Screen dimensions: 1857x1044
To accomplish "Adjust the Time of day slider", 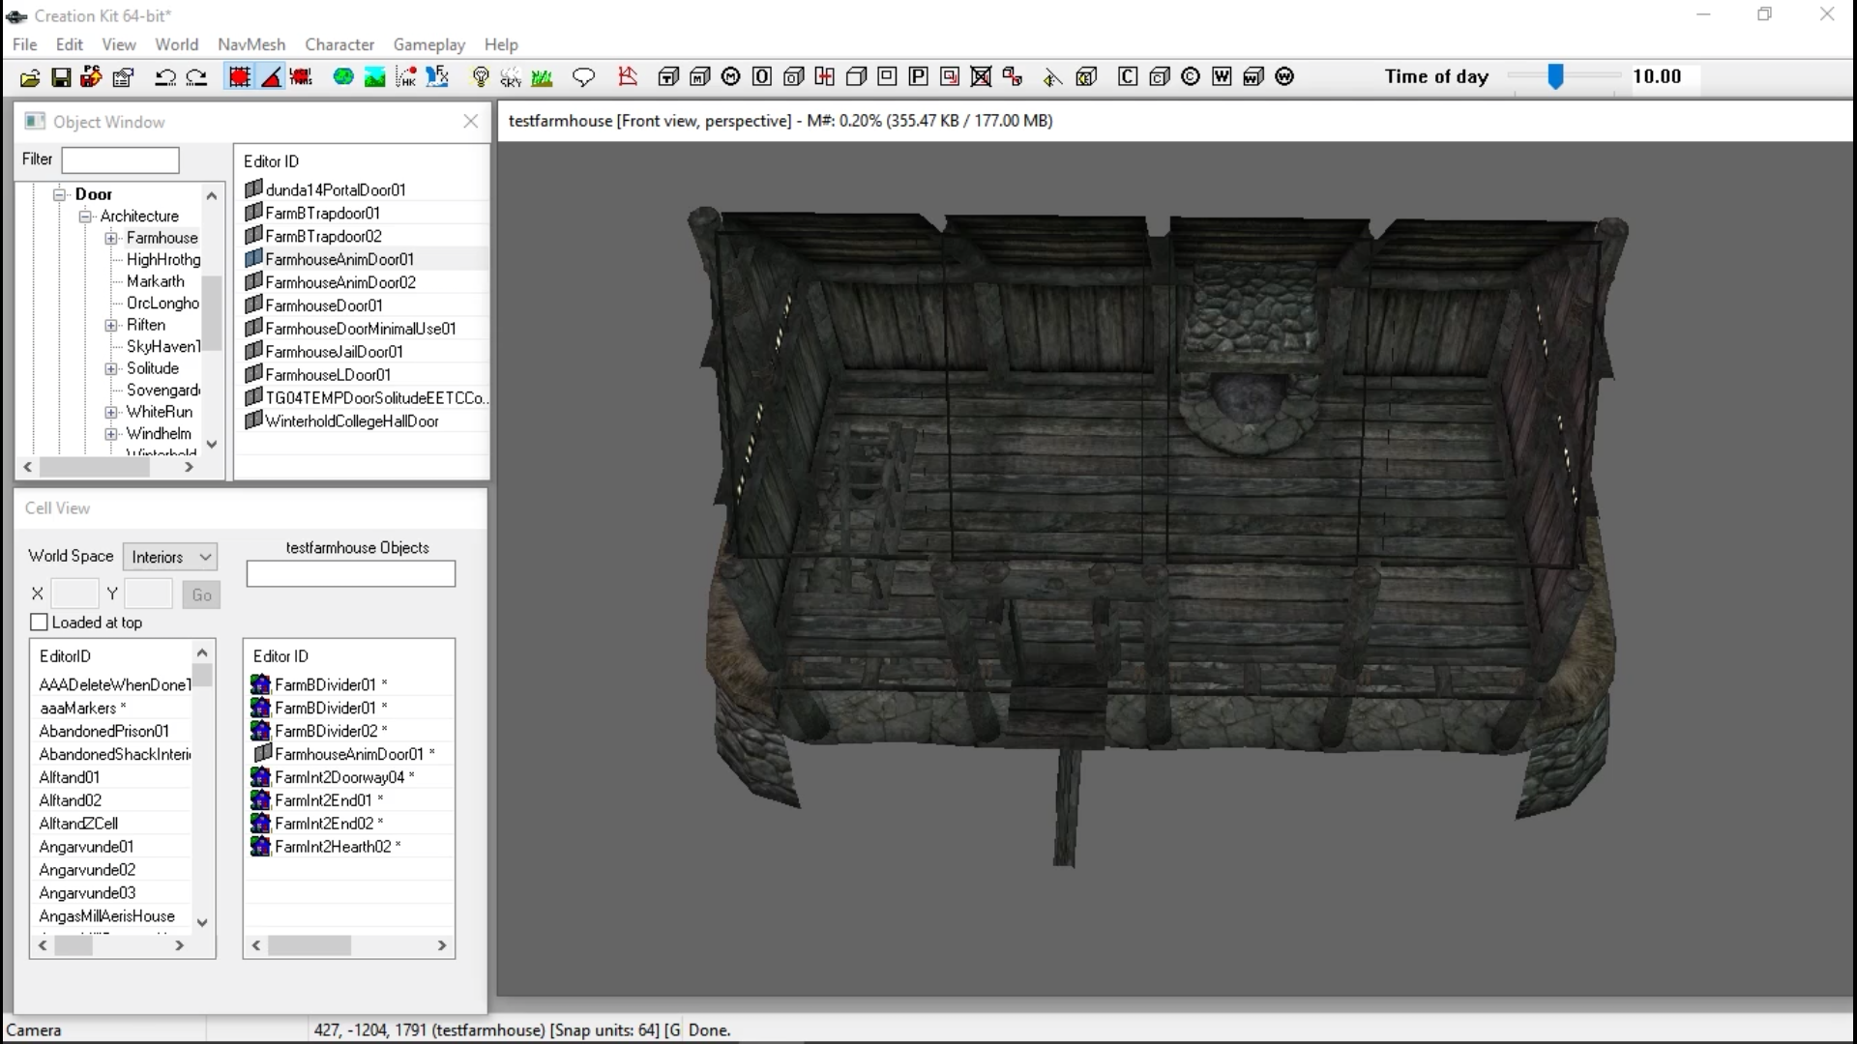I will pyautogui.click(x=1555, y=77).
